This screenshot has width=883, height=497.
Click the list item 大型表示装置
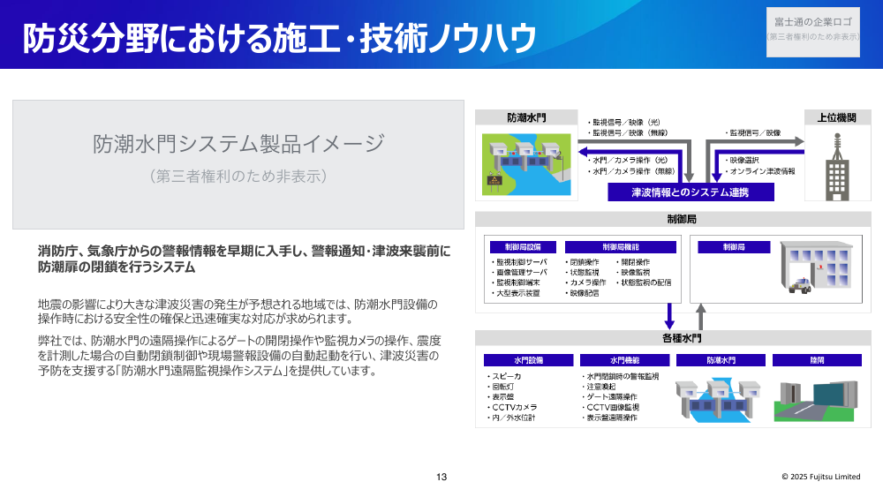pyautogui.click(x=516, y=293)
